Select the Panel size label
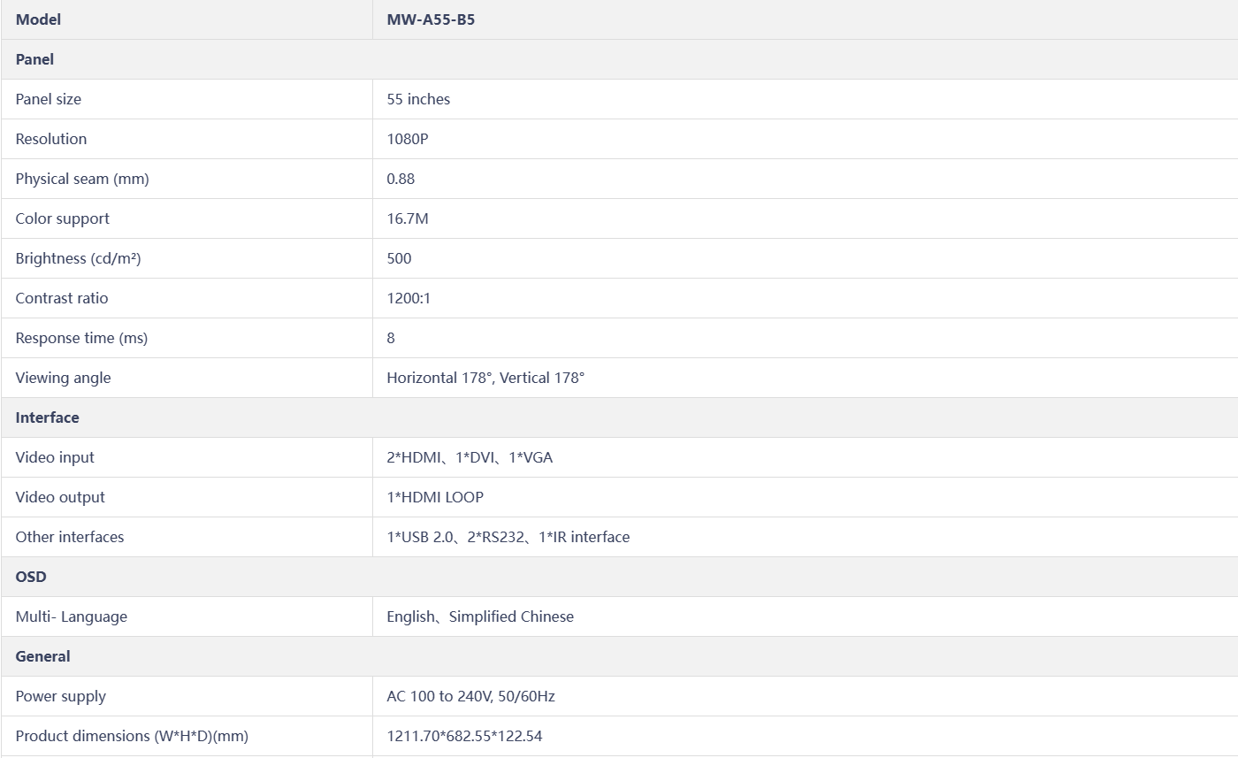The height and width of the screenshot is (758, 1238). click(48, 99)
